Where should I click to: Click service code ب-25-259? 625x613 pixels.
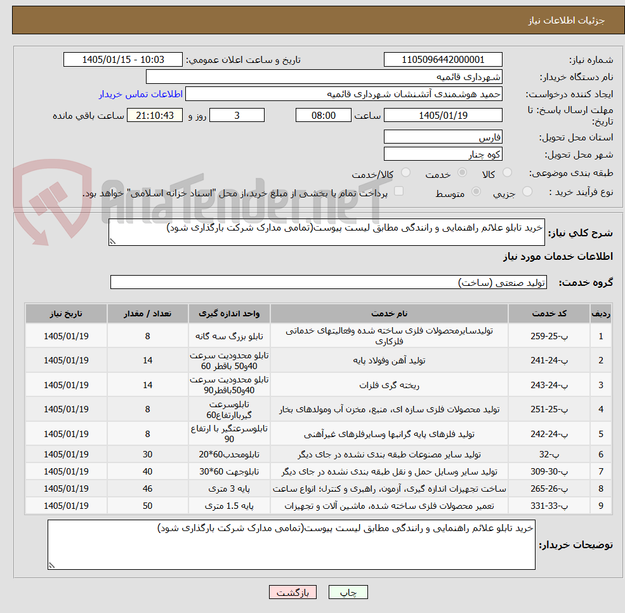549,336
